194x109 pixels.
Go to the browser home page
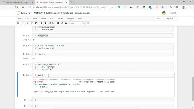click(x=23, y=7)
